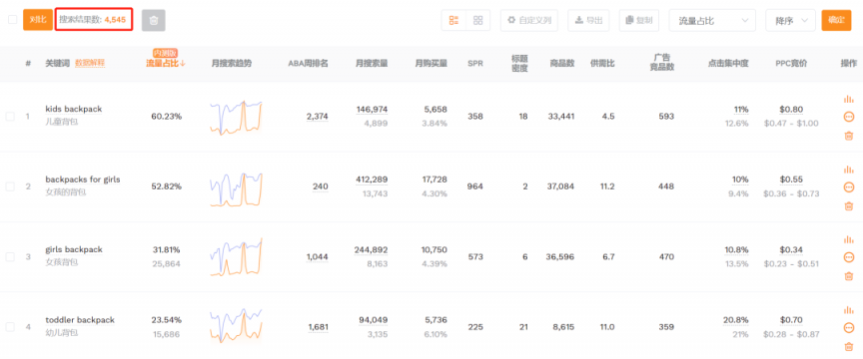Open the 数据解释 link
Screen dimensions: 863x359
[x=90, y=63]
